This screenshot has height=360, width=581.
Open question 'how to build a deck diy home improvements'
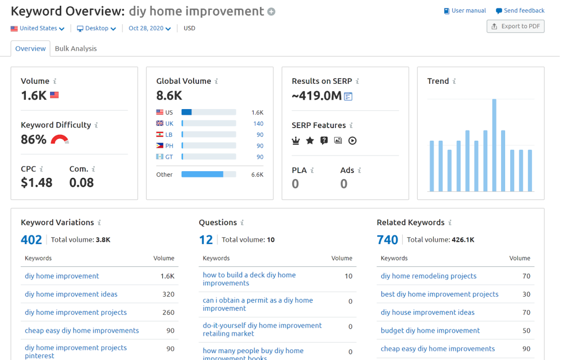(x=249, y=280)
